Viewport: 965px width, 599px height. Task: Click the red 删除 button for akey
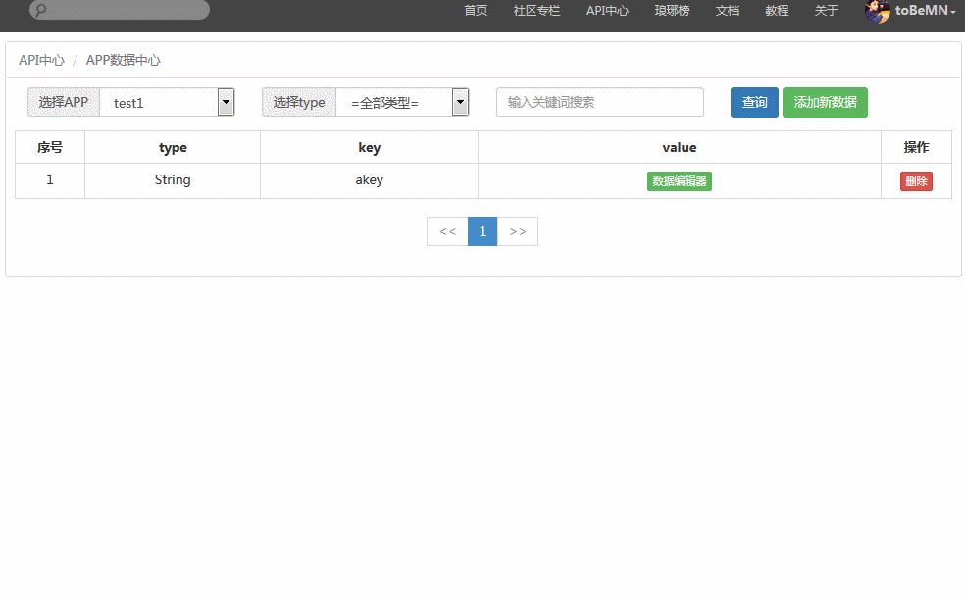916,181
